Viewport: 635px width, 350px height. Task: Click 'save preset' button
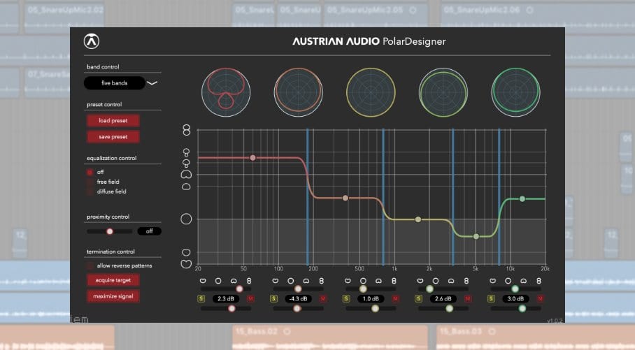point(113,137)
